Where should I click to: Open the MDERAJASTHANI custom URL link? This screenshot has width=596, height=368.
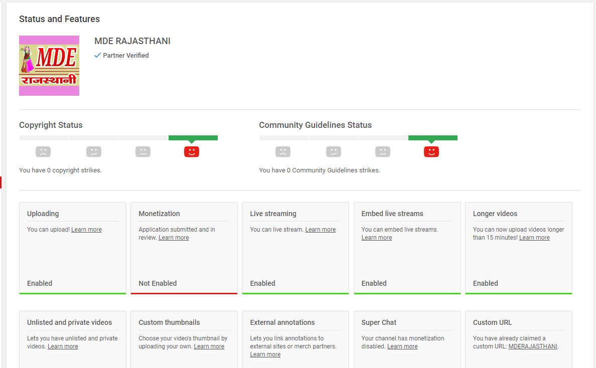(533, 346)
